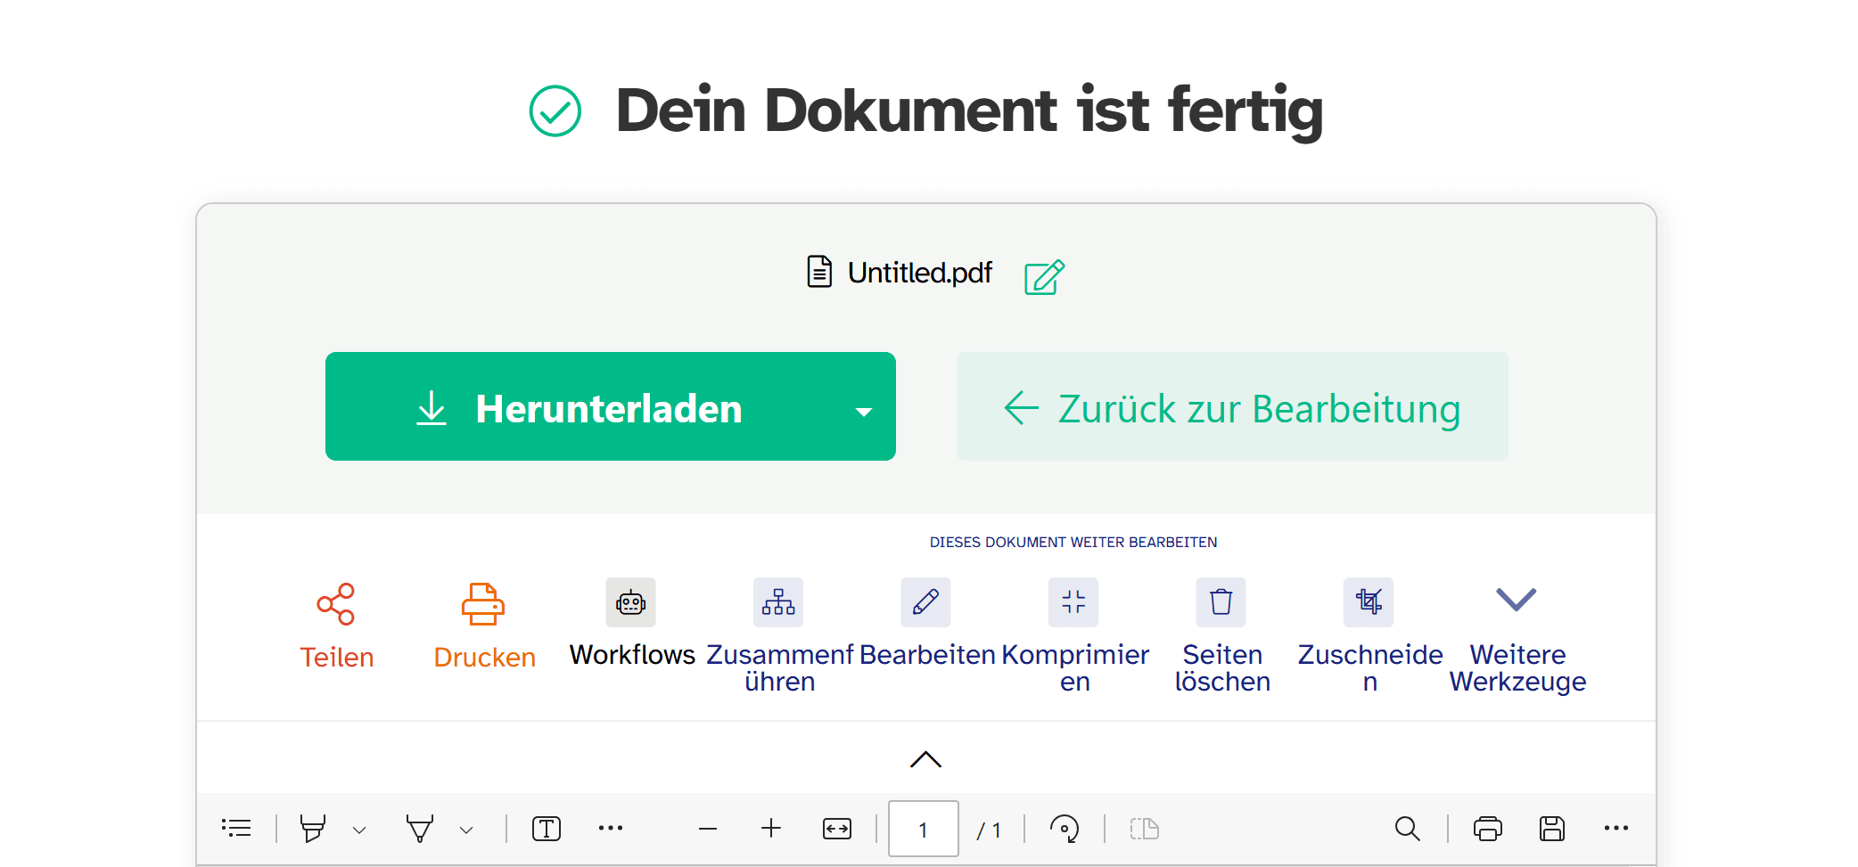This screenshot has width=1858, height=867.
Task: Expand Weitere Werkzeuge chevron
Action: pos(1516,600)
